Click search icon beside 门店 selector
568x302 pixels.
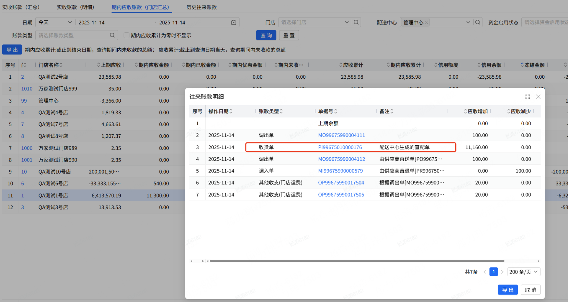click(x=356, y=22)
